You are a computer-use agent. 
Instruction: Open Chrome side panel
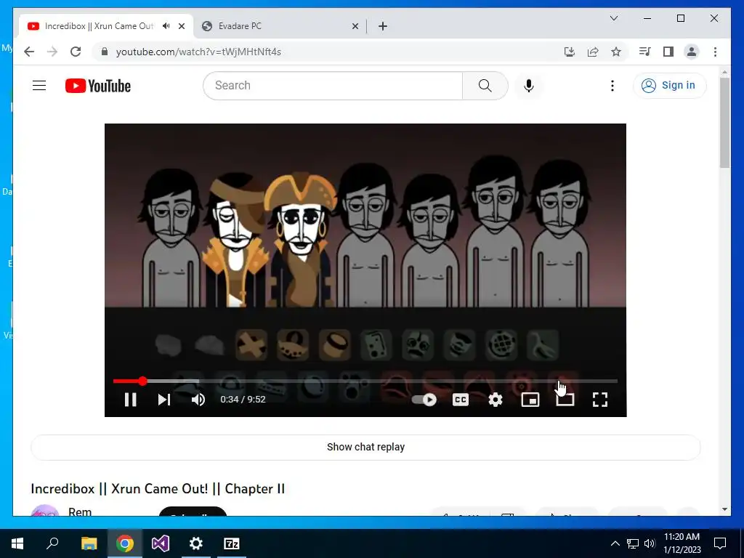pyautogui.click(x=668, y=52)
